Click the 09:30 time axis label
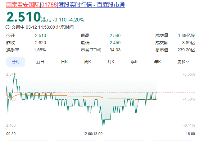 11,134
